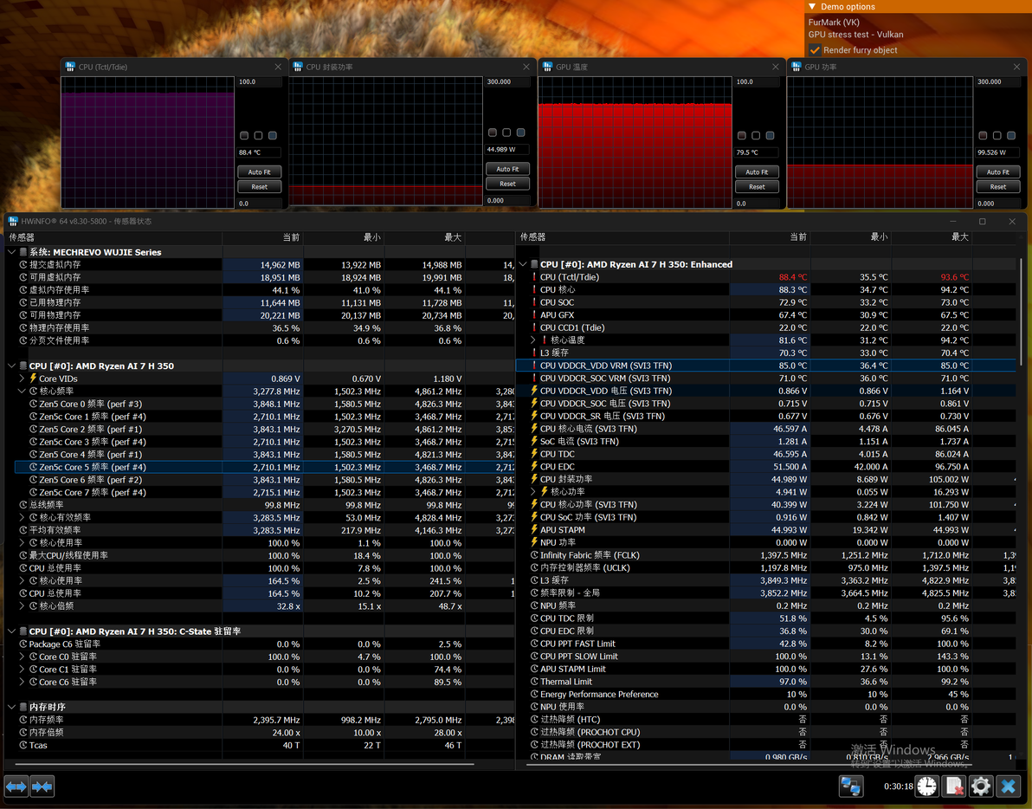Collapse the 核心频率 tree node
The image size is (1032, 809).
click(22, 391)
